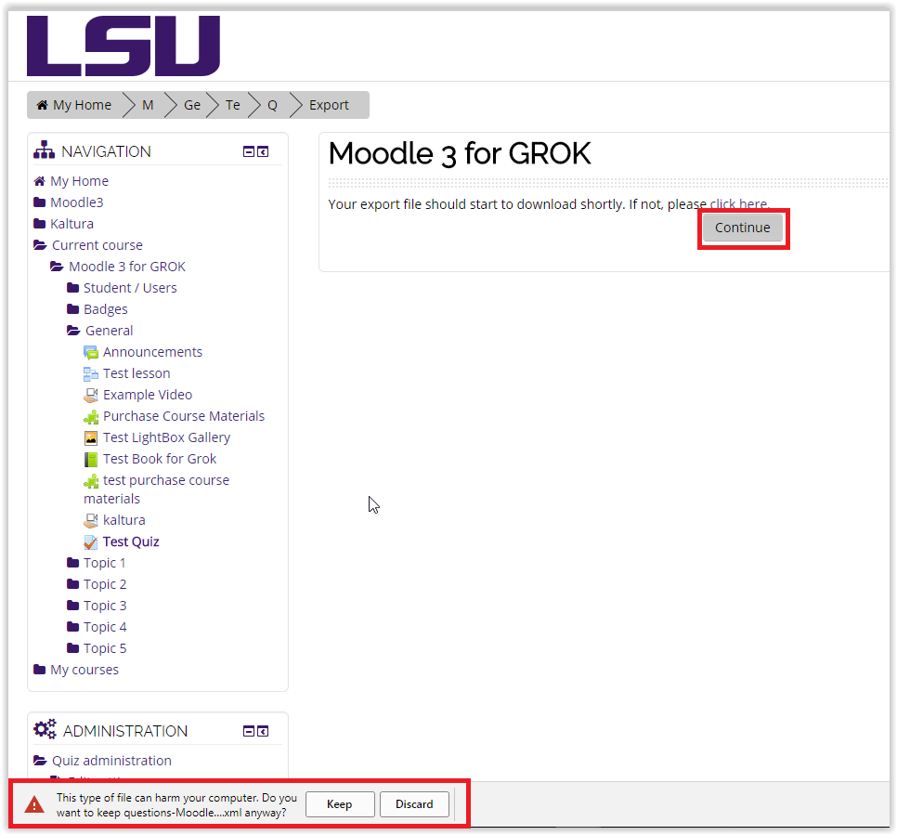Click the Continue button

[x=743, y=228]
